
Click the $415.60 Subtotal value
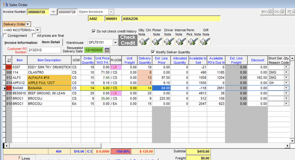pyautogui.click(x=198, y=151)
